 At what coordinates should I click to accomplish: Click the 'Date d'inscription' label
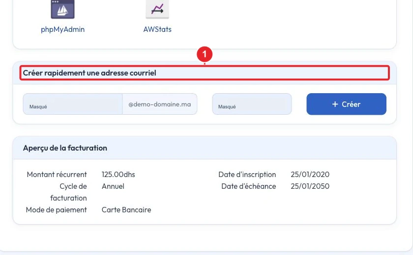(247, 175)
